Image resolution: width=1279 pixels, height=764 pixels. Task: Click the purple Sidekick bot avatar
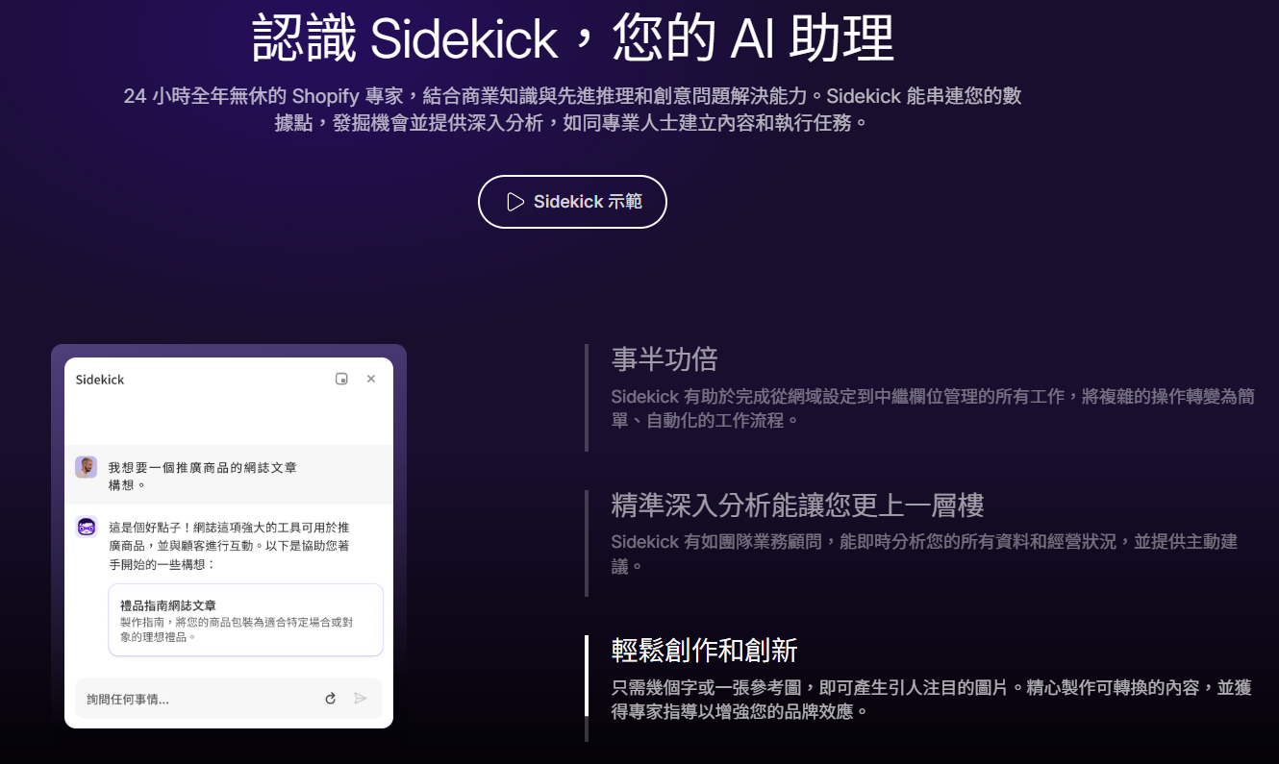(87, 527)
